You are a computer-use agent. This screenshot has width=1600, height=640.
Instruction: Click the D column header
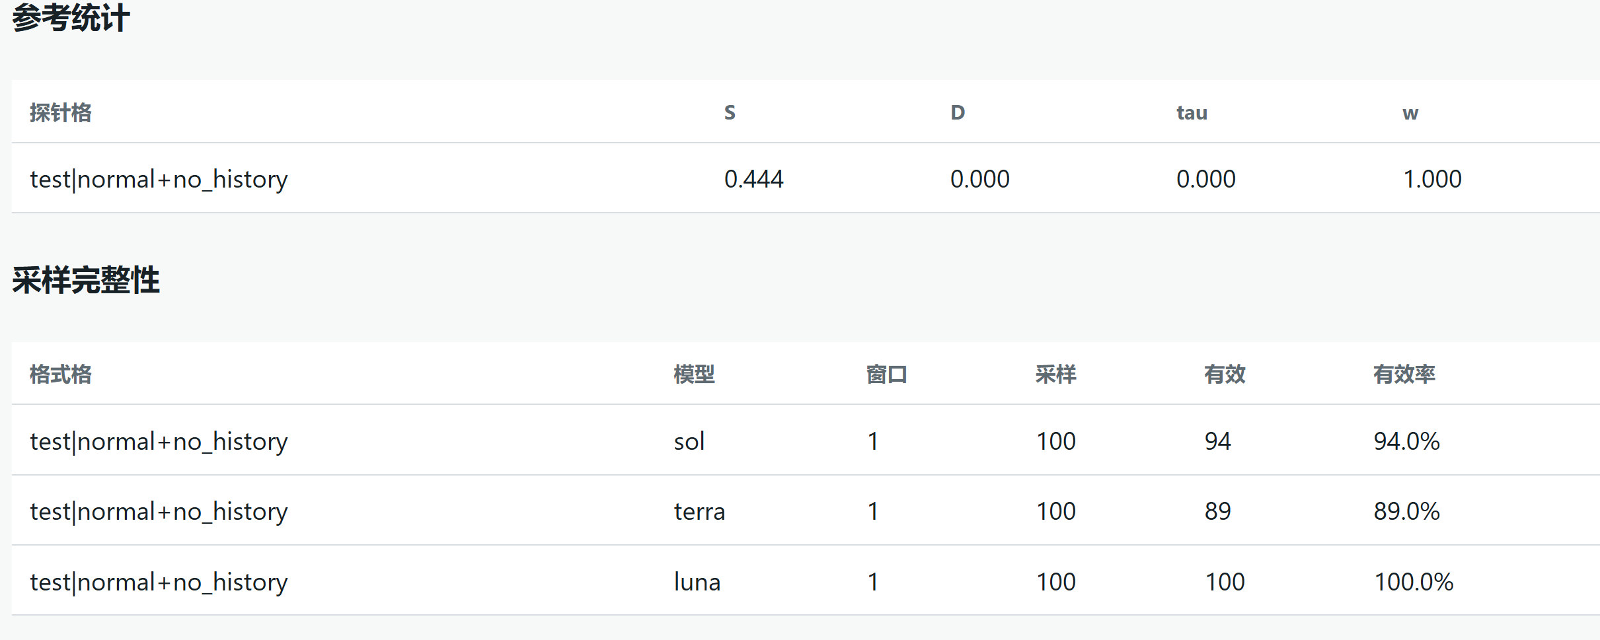958,113
